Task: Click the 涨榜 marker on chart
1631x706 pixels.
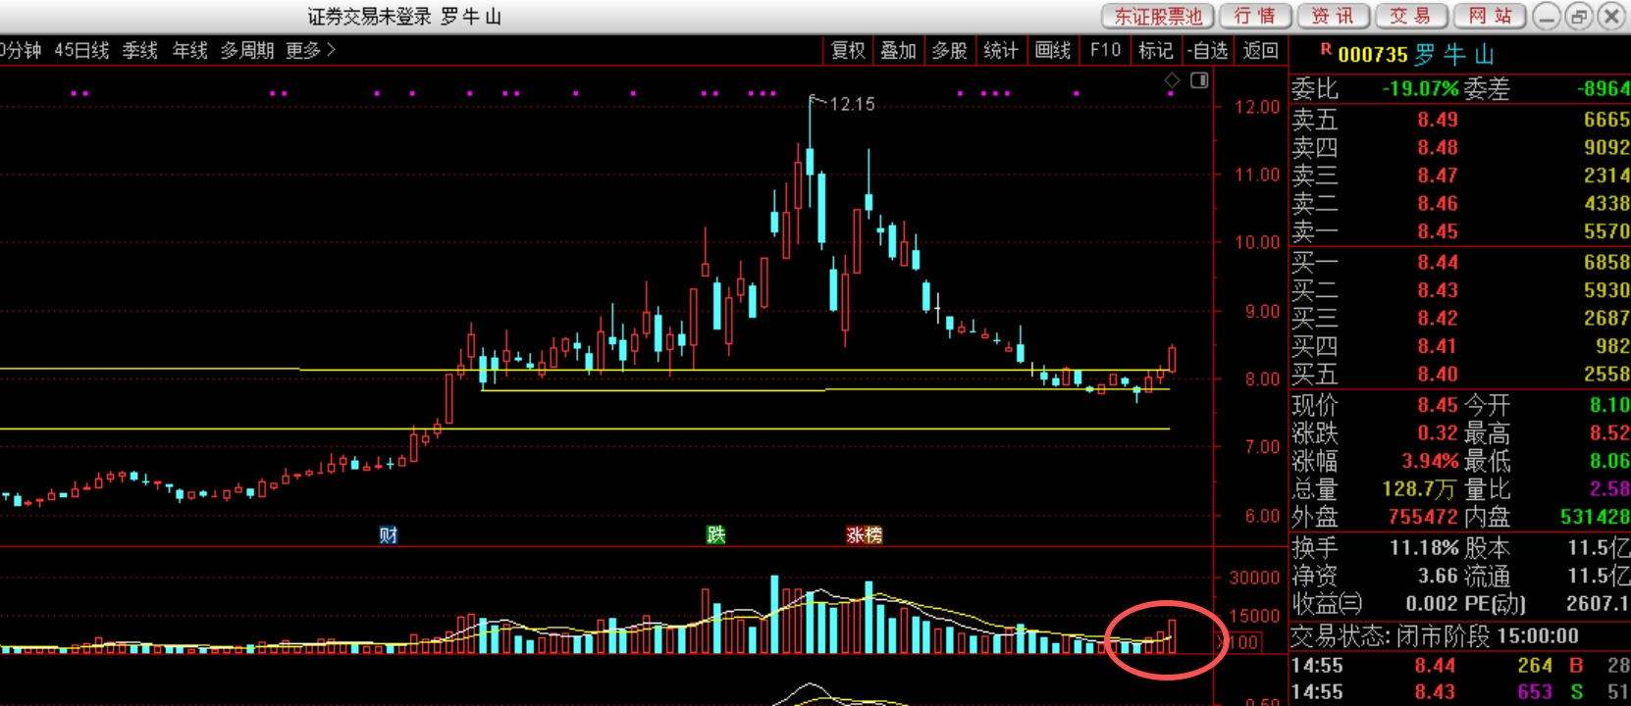Action: (865, 534)
